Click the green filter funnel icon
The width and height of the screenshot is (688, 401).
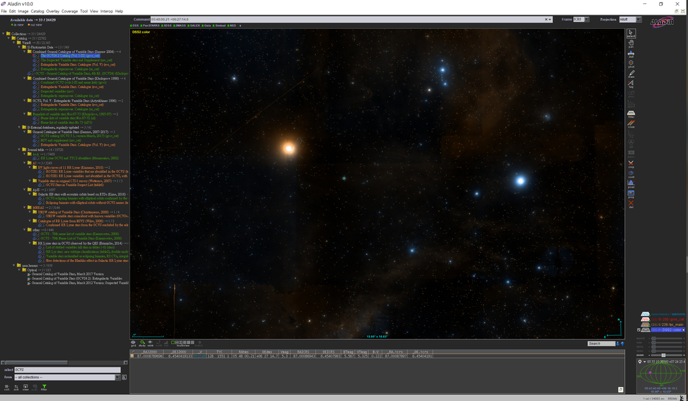pyautogui.click(x=44, y=388)
